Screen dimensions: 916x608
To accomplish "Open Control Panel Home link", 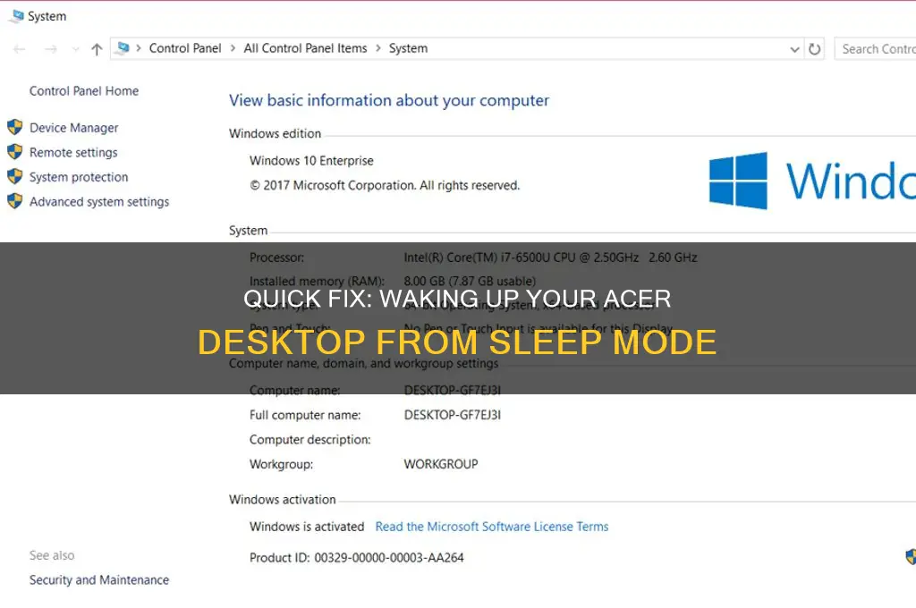I will tap(84, 91).
